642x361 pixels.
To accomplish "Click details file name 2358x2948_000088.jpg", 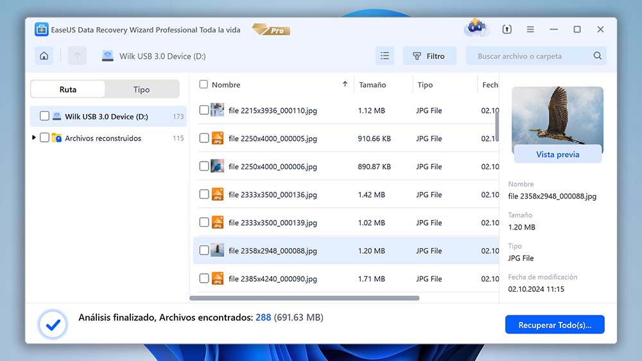I will 552,196.
